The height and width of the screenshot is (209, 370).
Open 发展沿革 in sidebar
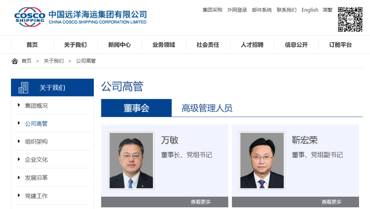36,178
